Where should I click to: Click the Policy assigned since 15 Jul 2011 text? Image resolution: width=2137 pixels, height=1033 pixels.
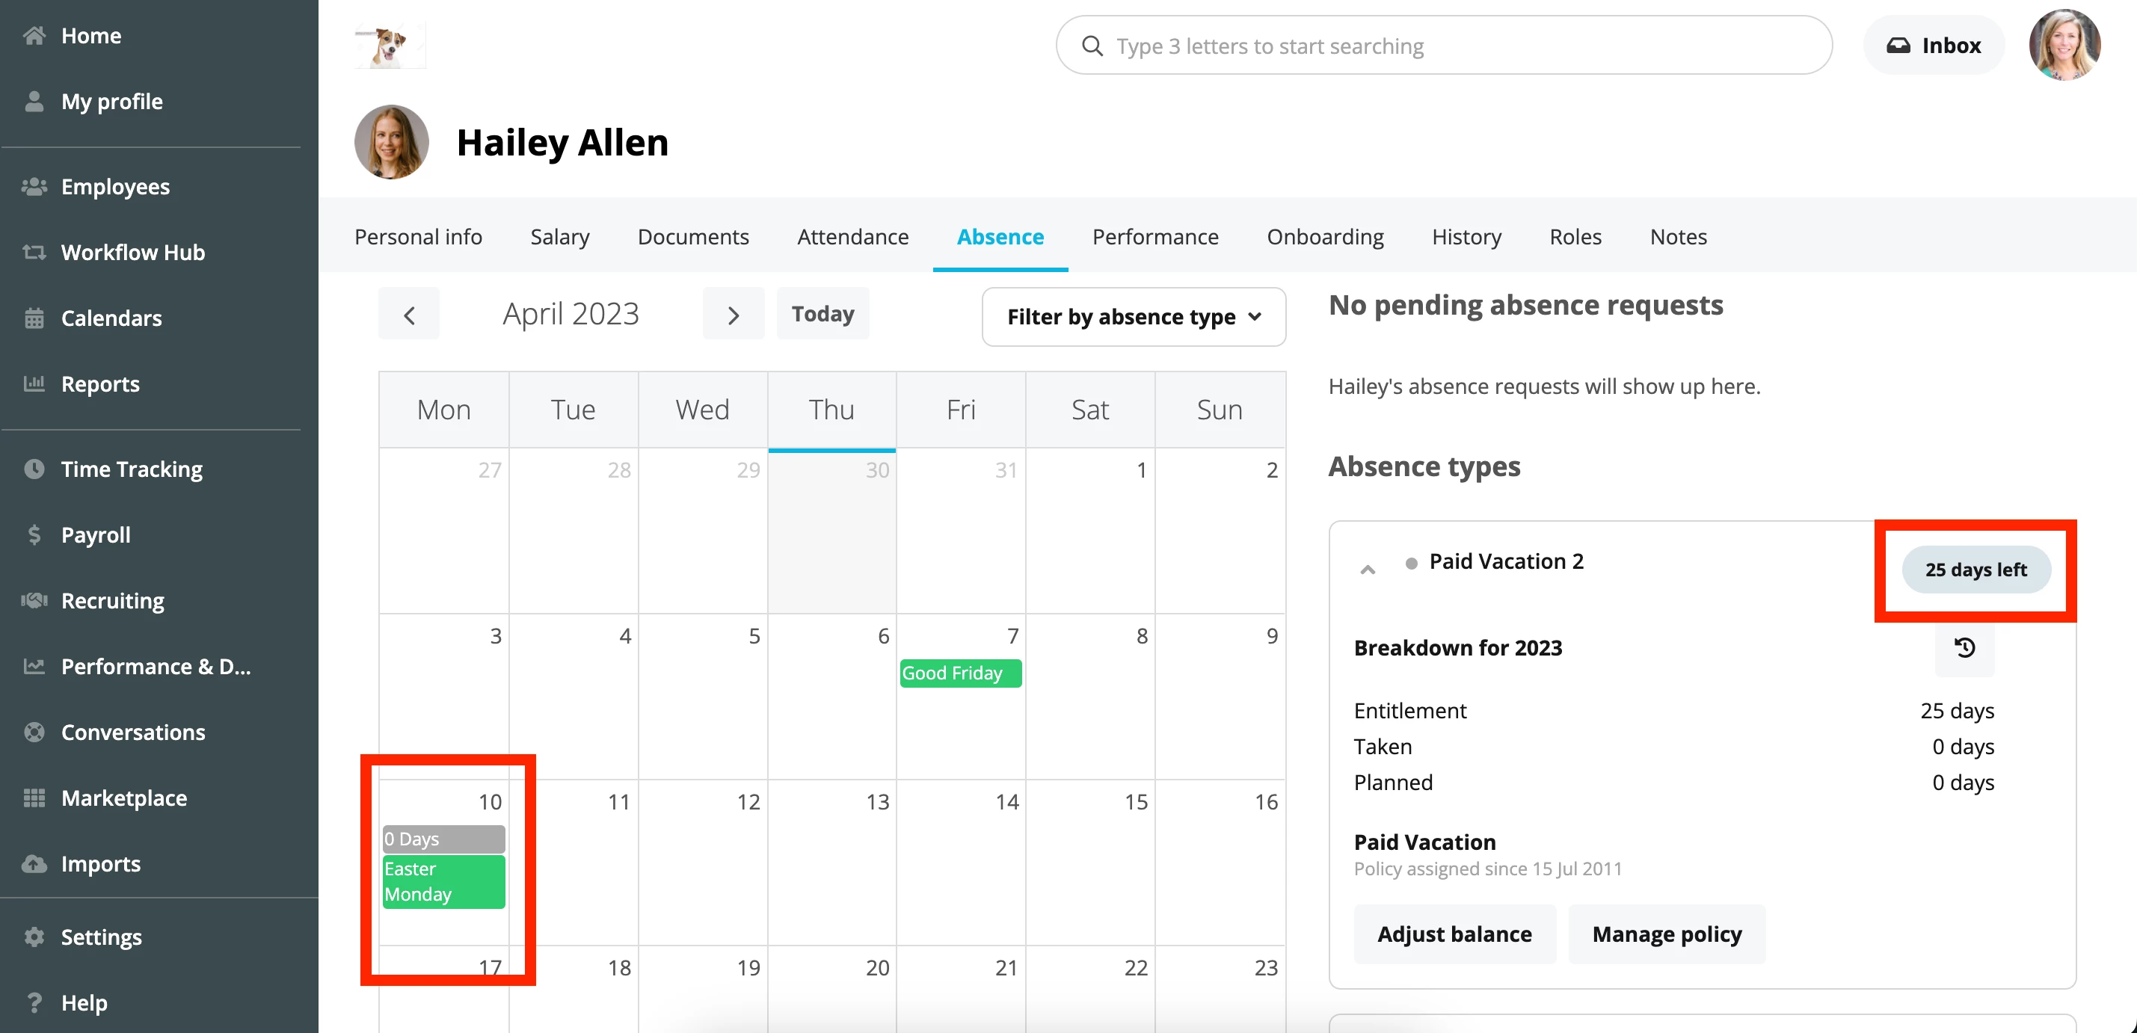1488,868
